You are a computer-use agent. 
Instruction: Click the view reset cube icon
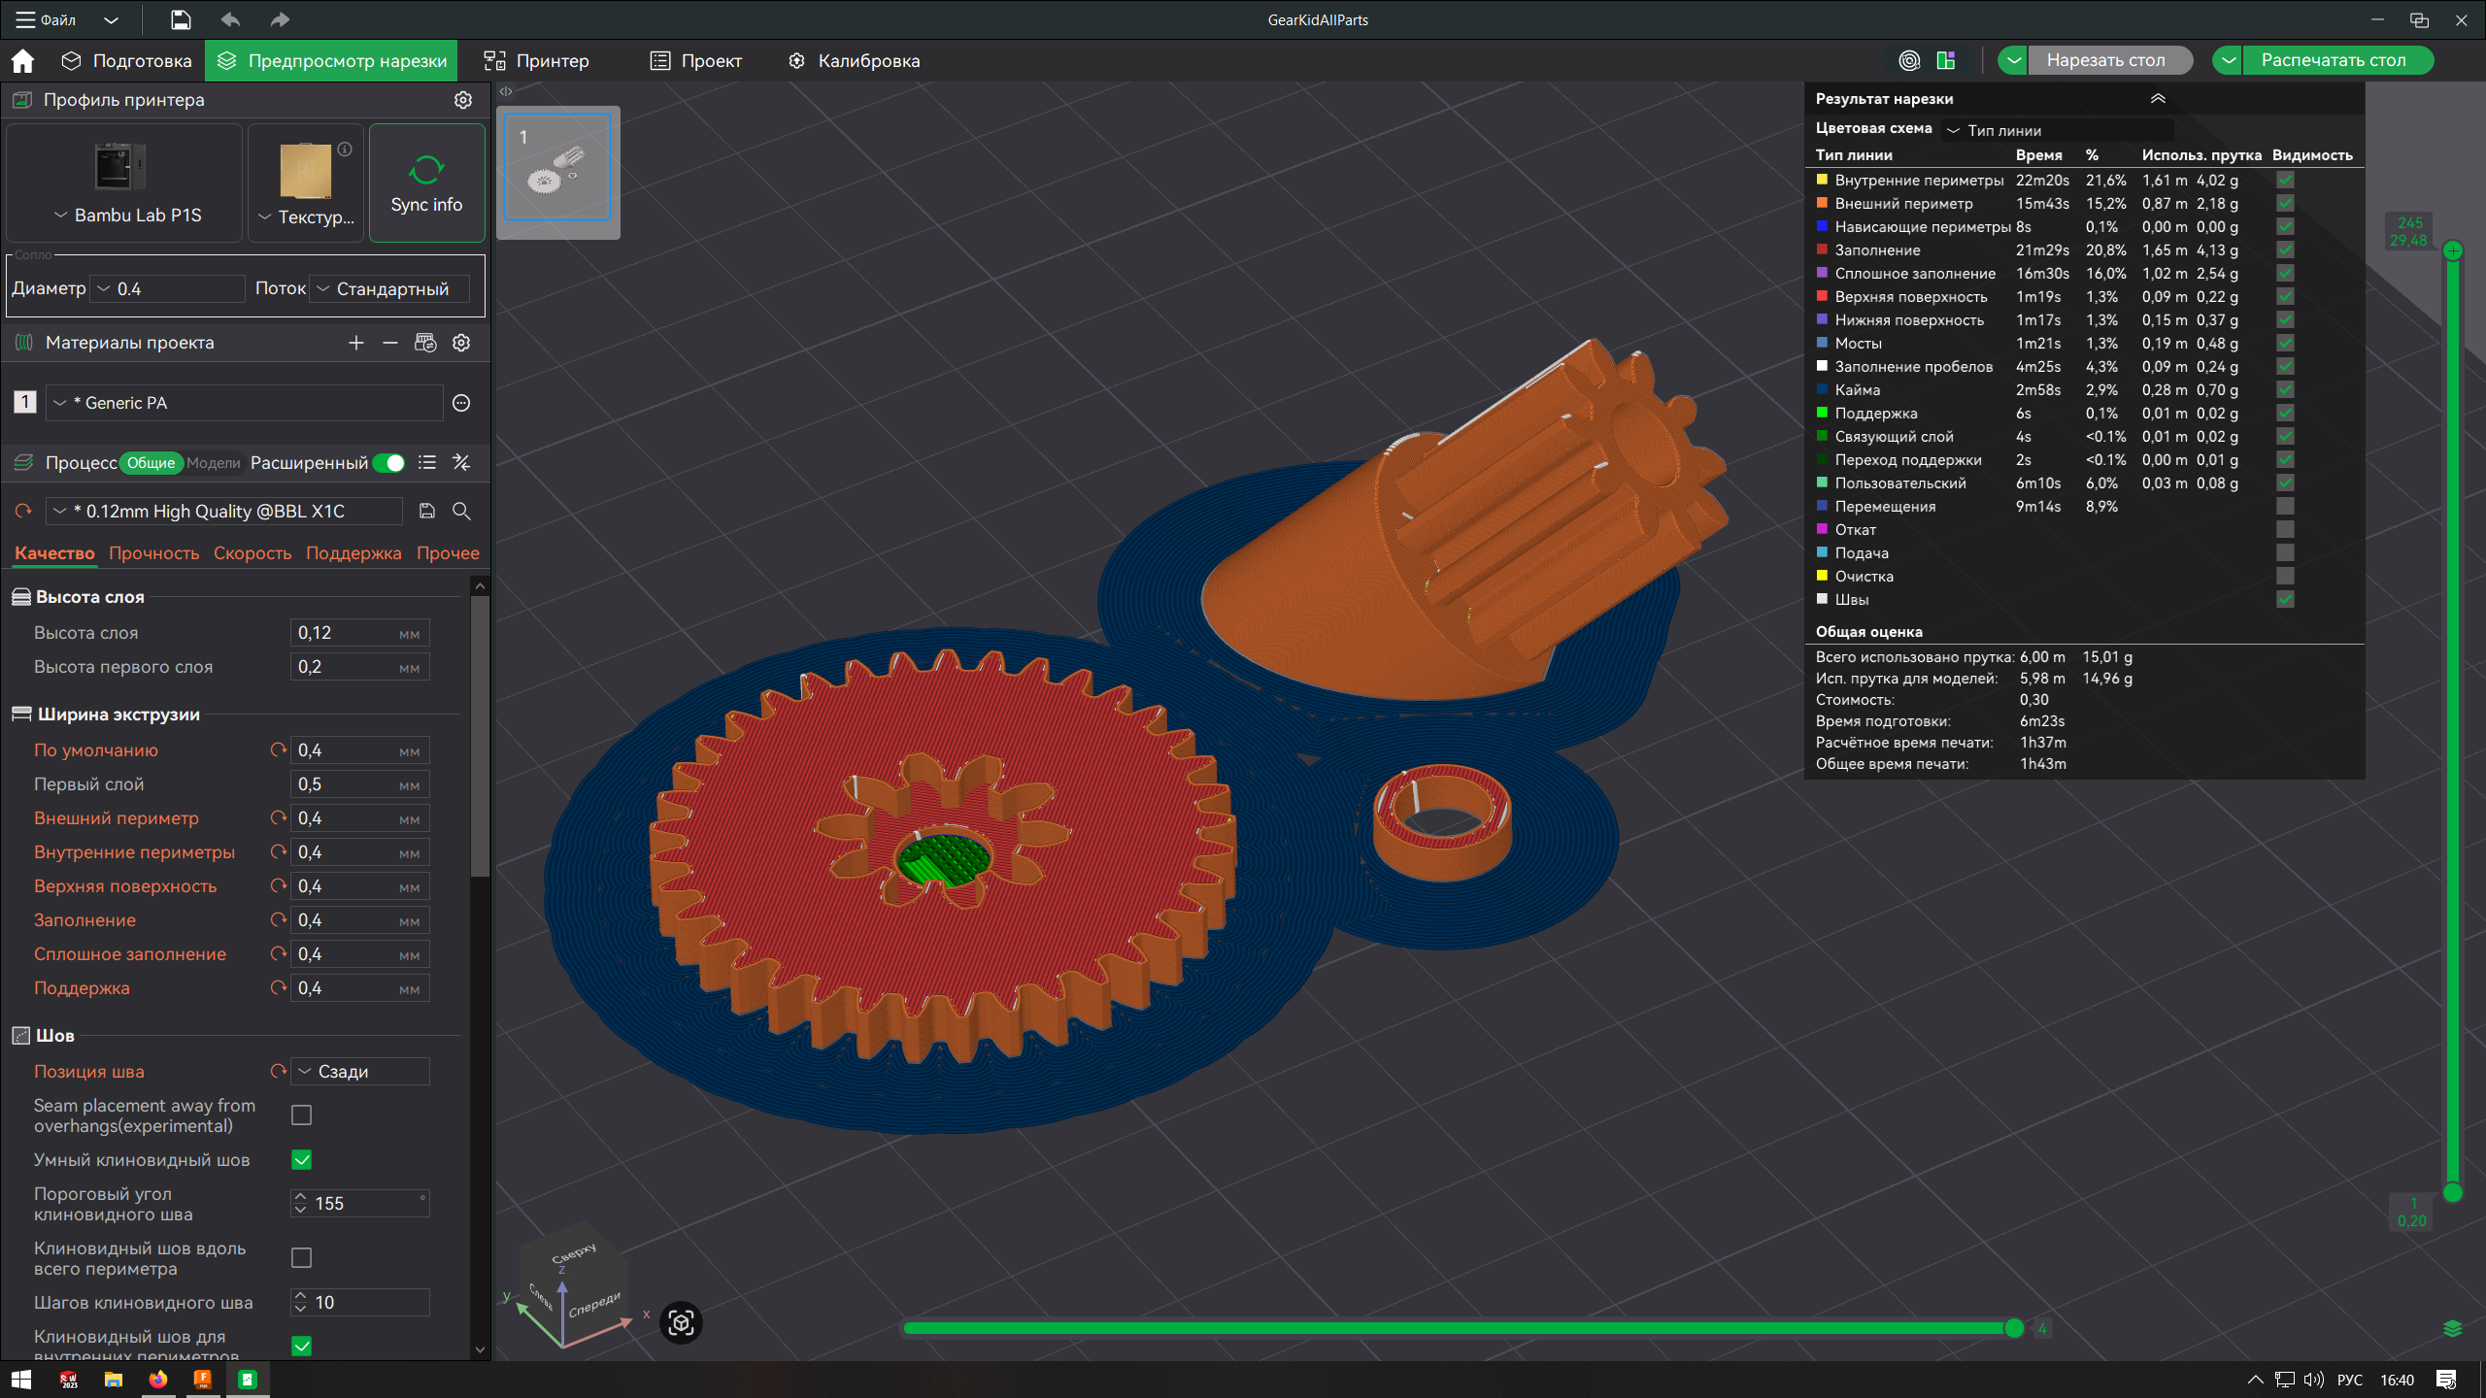point(681,1322)
